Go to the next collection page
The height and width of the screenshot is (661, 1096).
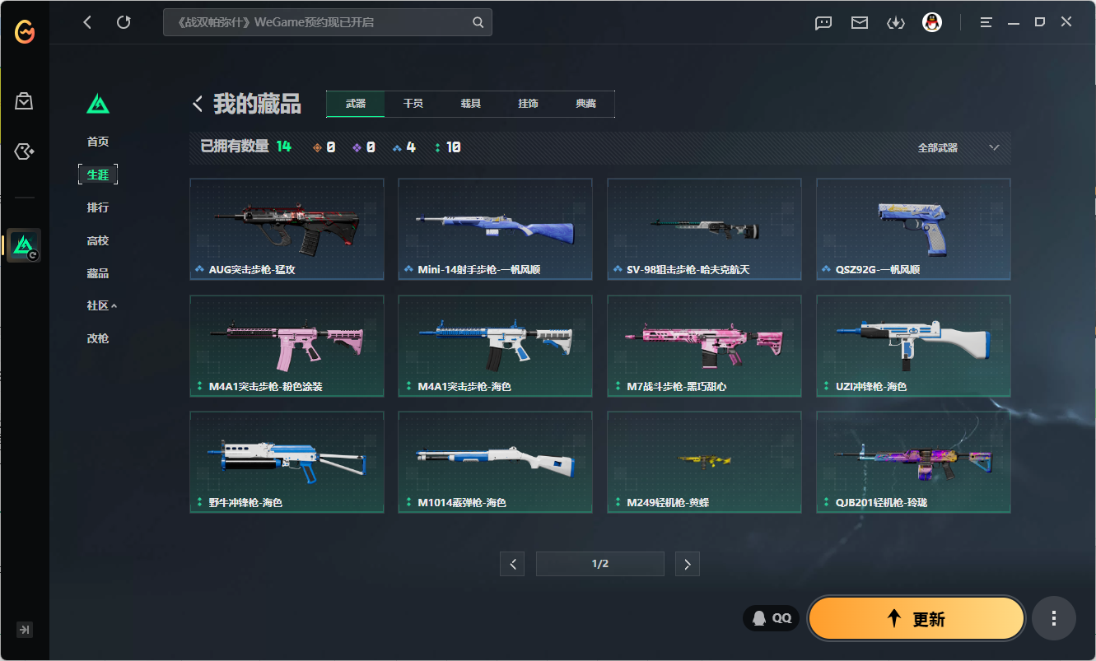pyautogui.click(x=688, y=564)
